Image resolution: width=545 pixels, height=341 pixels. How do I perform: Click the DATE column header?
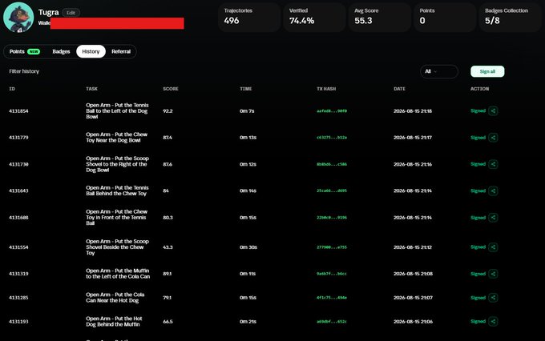pos(399,89)
